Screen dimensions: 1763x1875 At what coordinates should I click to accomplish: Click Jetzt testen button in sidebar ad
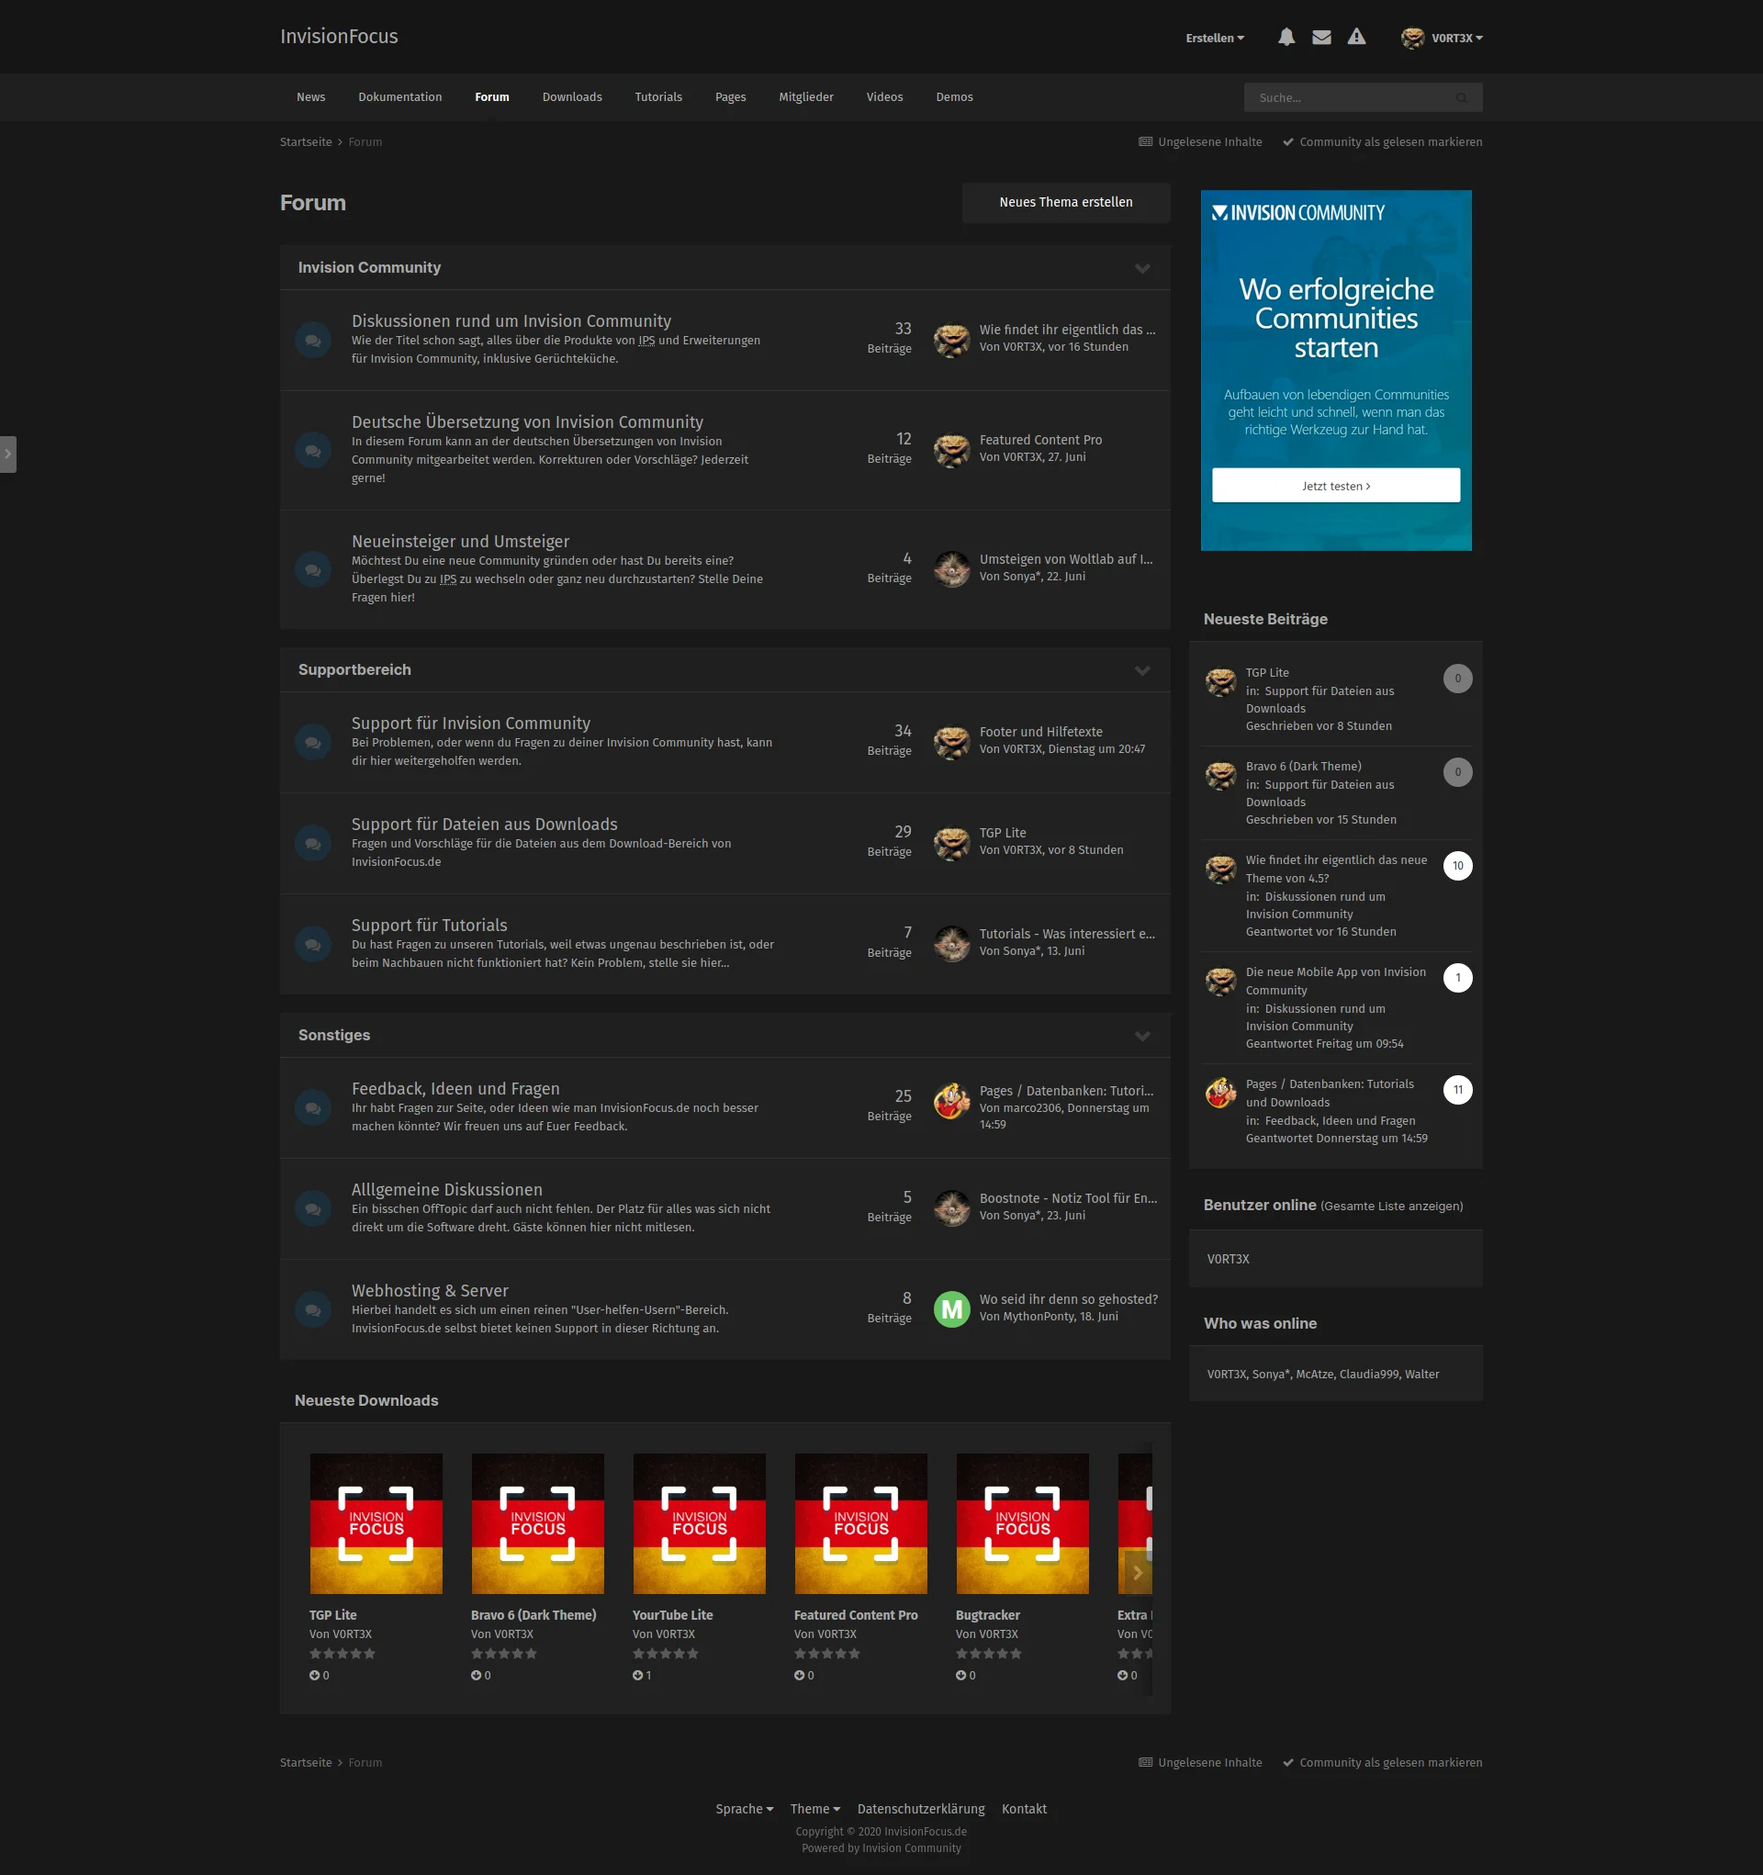pyautogui.click(x=1335, y=486)
